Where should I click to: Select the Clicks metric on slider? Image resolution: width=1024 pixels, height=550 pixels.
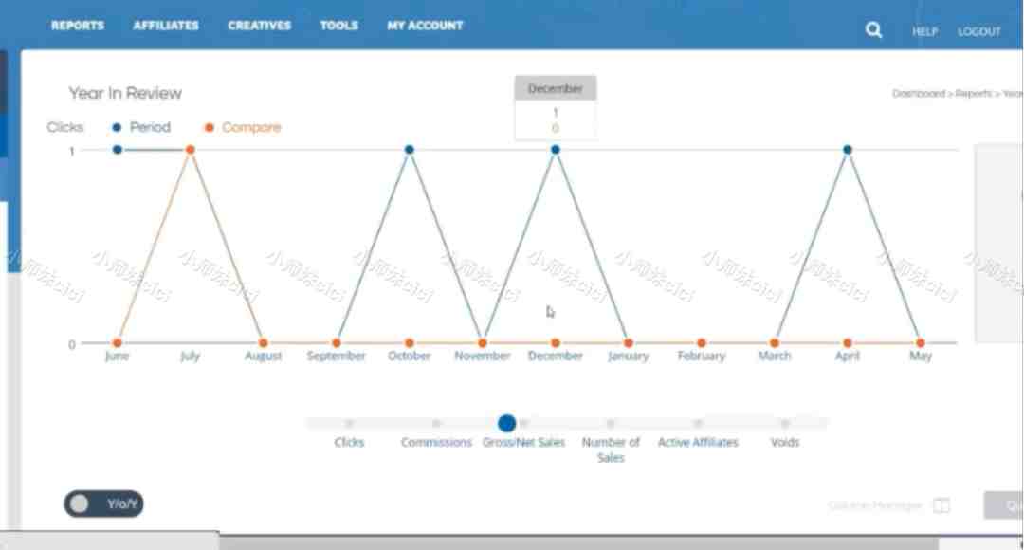click(x=349, y=424)
